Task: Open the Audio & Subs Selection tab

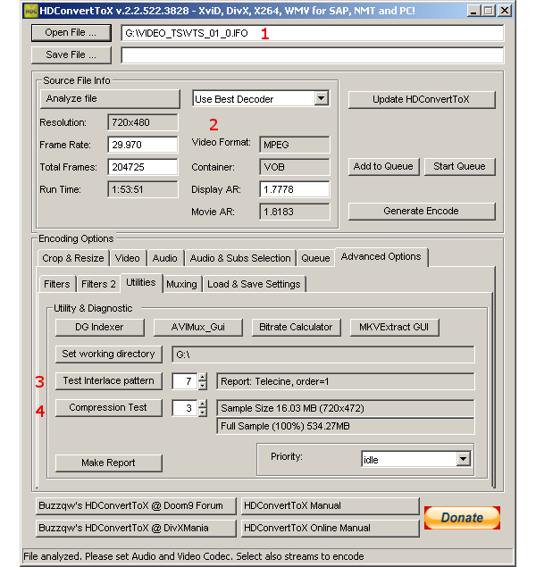Action: coord(240,258)
